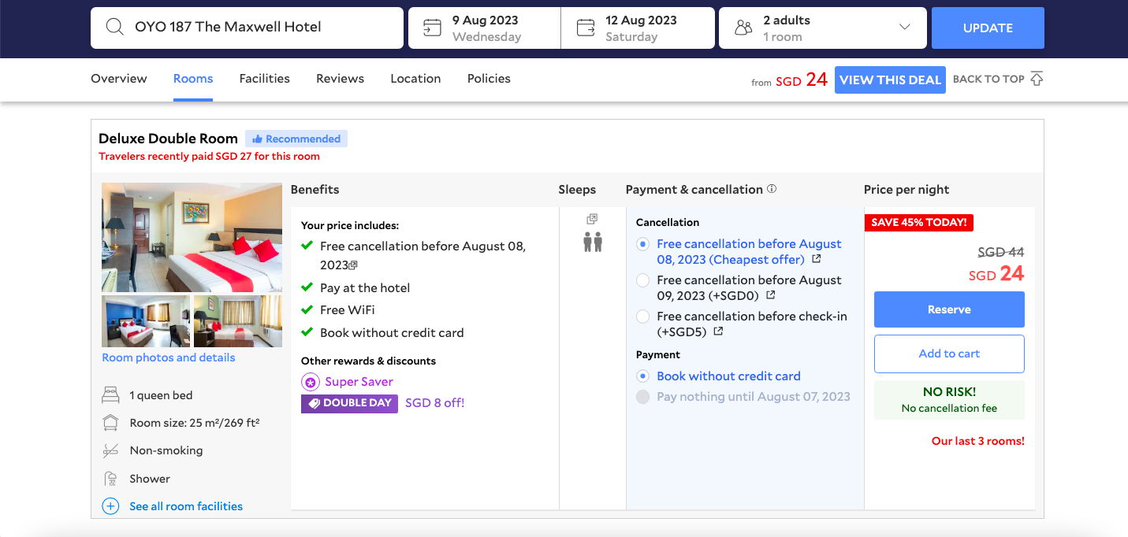1128x537 pixels.
Task: Click Our last 3 rooms! text
Action: 978,441
